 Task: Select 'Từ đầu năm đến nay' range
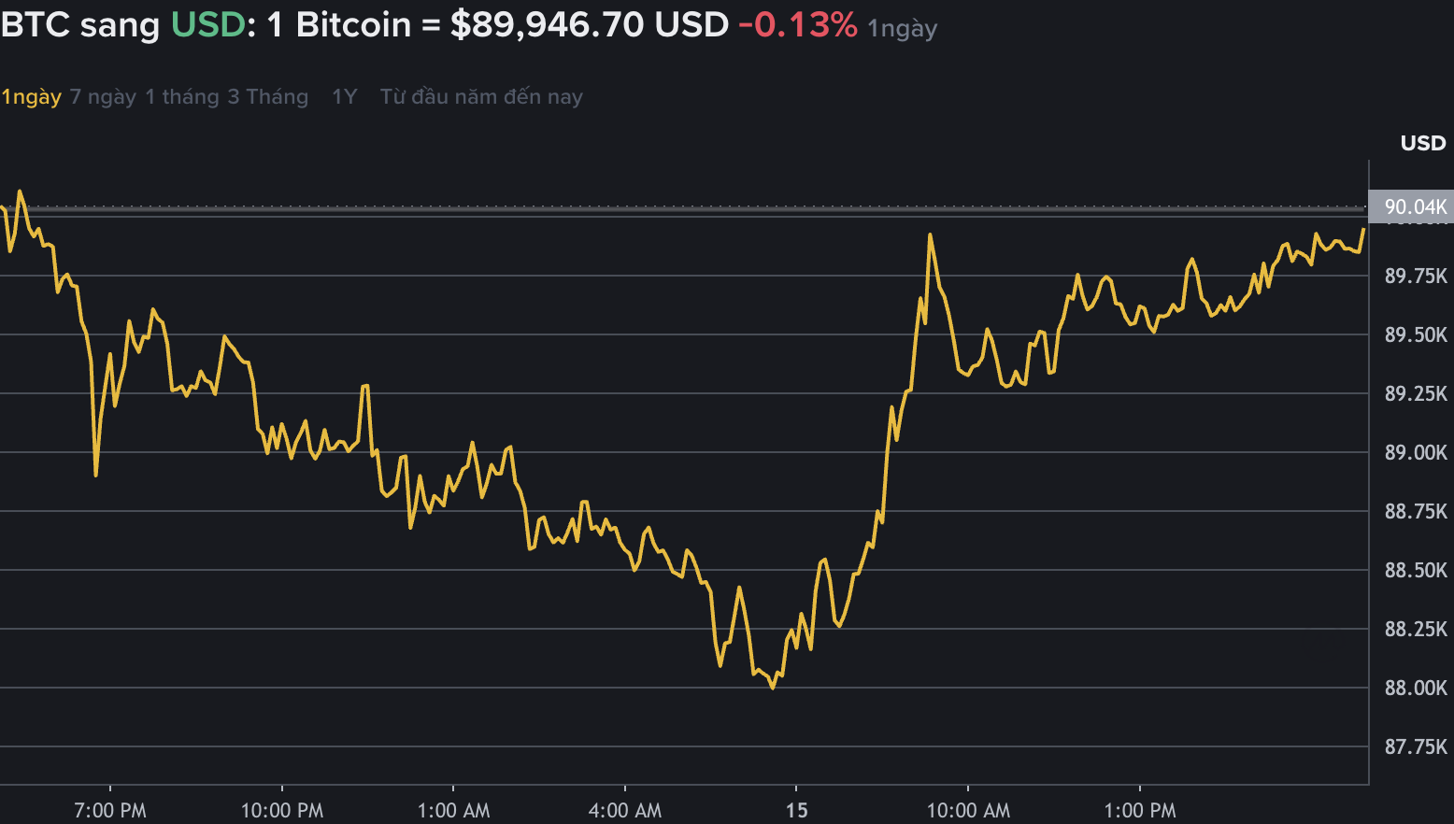480,96
